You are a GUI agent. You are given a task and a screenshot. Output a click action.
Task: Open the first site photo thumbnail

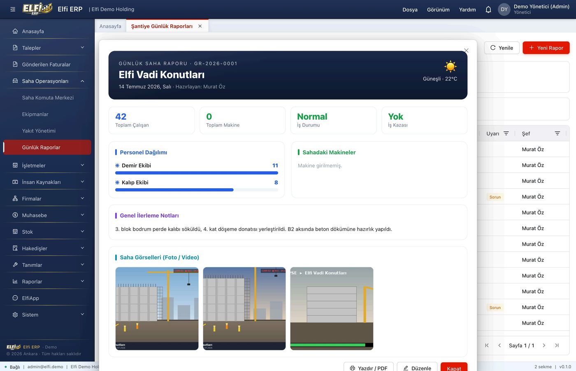pyautogui.click(x=157, y=308)
